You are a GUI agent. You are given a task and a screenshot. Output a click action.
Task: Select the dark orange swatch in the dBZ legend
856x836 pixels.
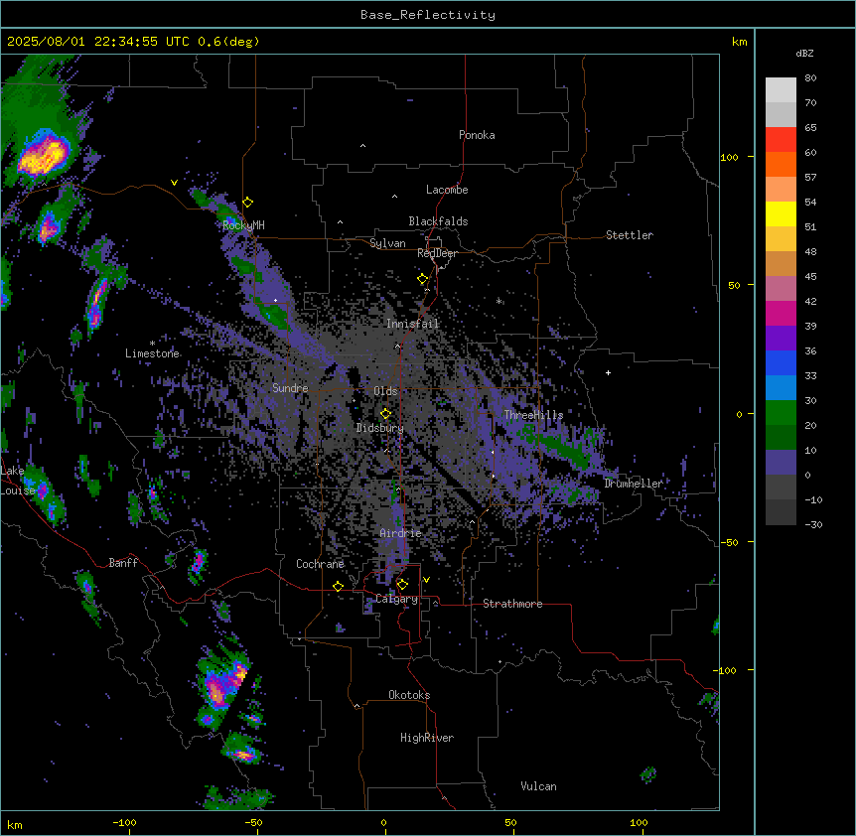coord(781,164)
